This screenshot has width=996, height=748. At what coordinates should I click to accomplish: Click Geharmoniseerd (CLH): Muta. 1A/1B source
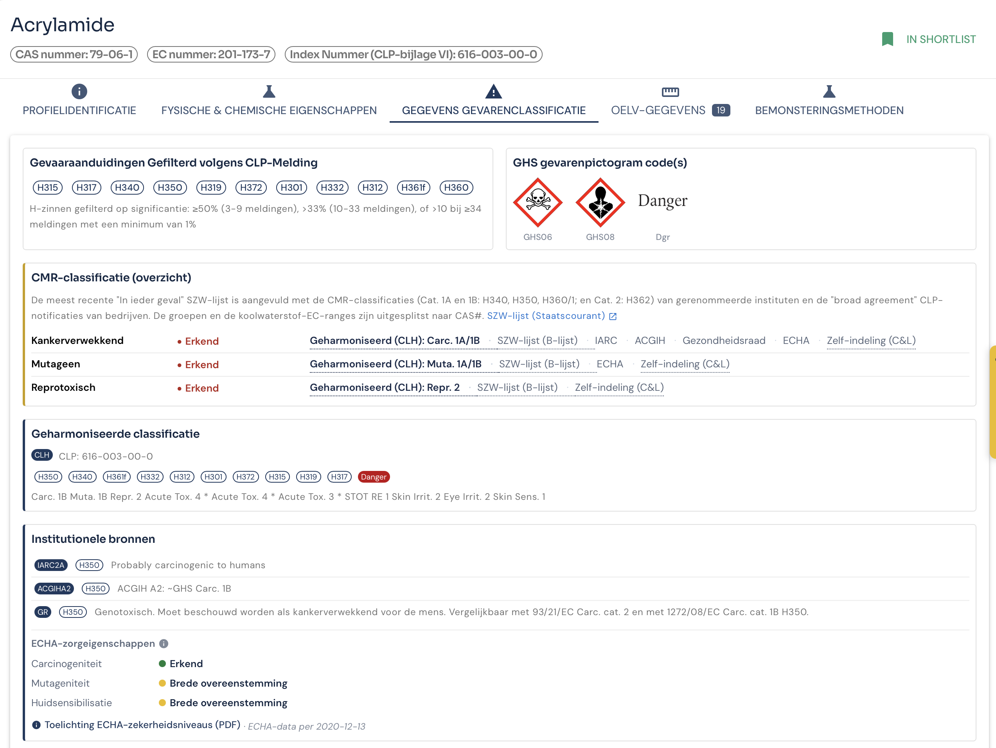coord(396,364)
